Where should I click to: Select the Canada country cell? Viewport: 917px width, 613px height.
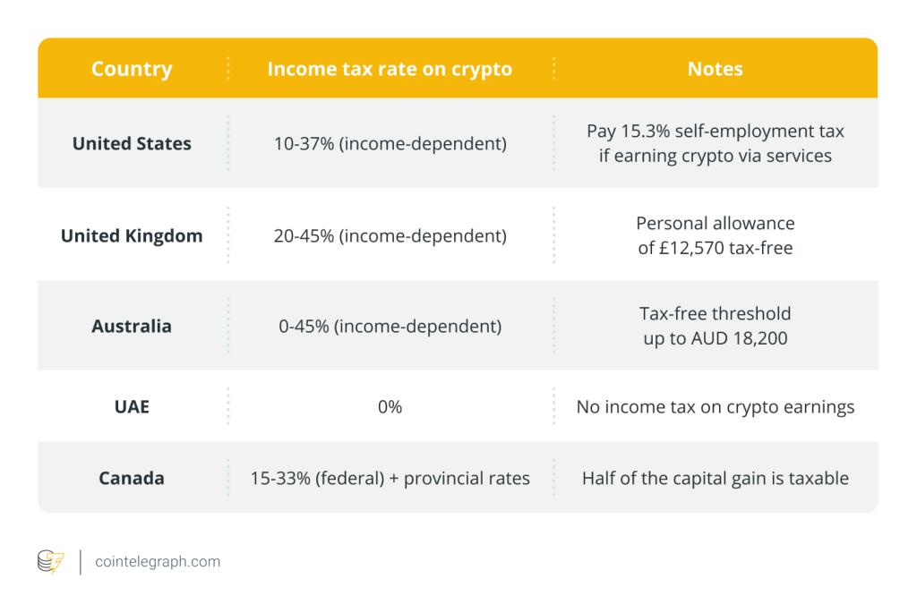pos(132,478)
